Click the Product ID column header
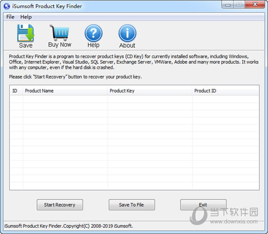 coord(226,91)
